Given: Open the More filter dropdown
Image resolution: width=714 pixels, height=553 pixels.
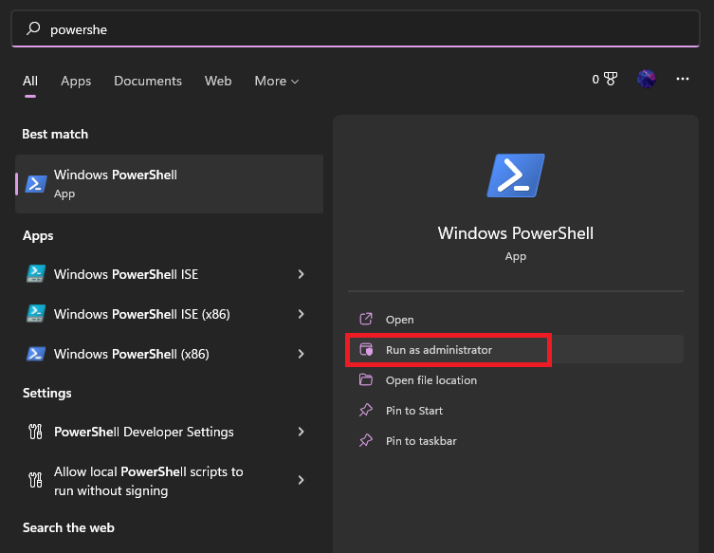Looking at the screenshot, I should pos(276,81).
